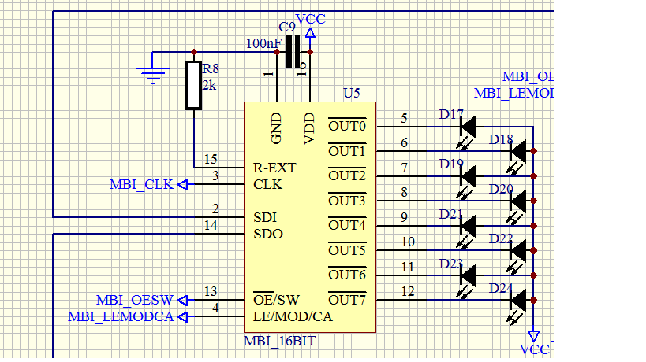
Task: Click the MBI_LEMODCA net label at left
Action: pos(121,317)
